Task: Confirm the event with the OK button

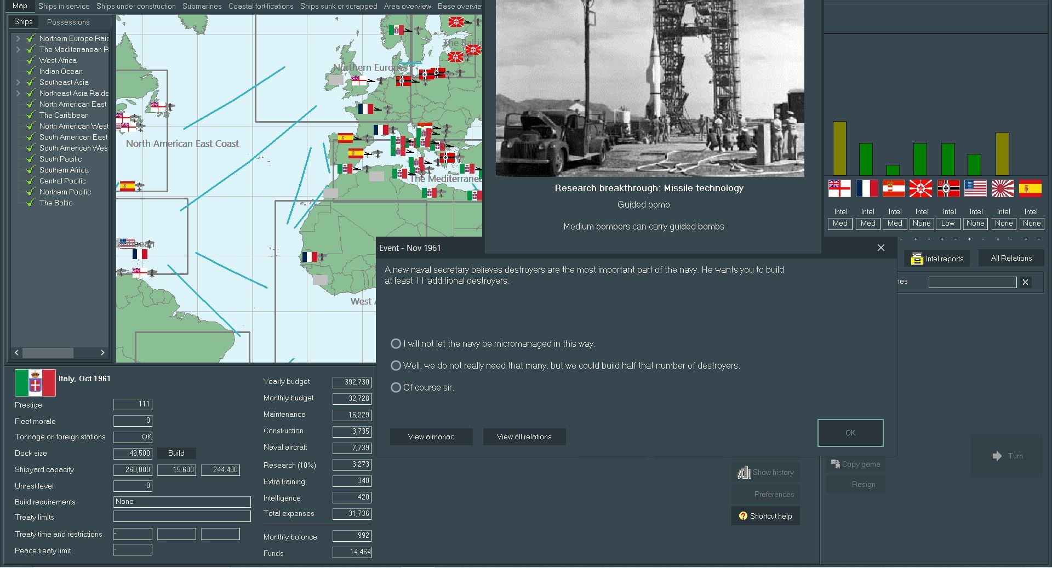Action: click(850, 433)
